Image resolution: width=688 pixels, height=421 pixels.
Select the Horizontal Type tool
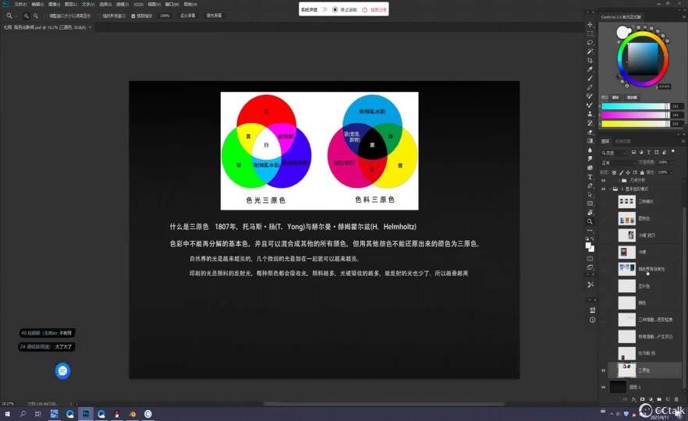click(x=590, y=177)
